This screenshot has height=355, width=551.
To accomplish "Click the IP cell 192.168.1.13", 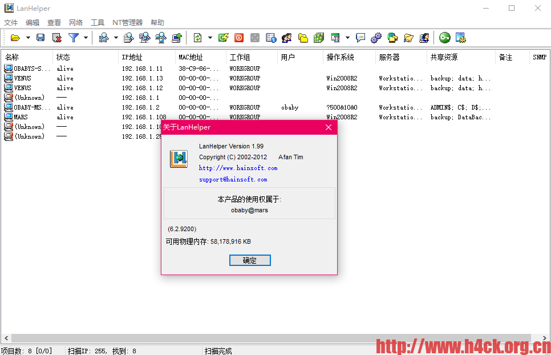I will point(143,78).
